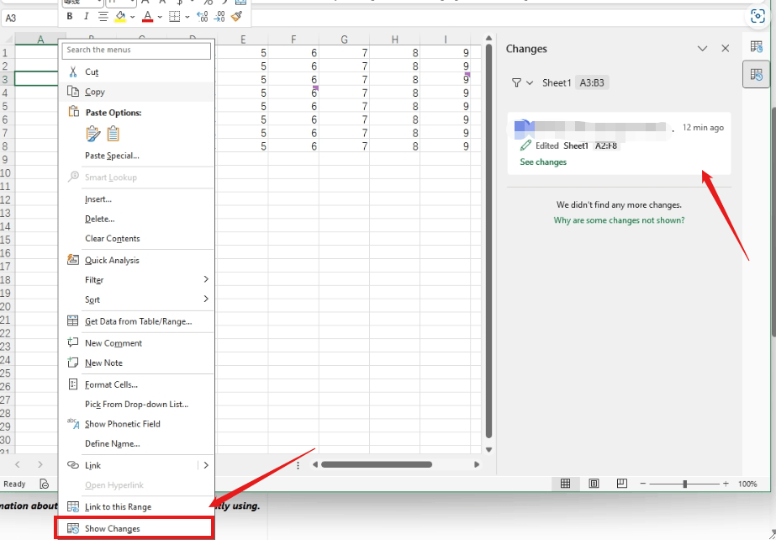This screenshot has width=776, height=540.
Task: Choose Link in context menu
Action: pyautogui.click(x=129, y=466)
